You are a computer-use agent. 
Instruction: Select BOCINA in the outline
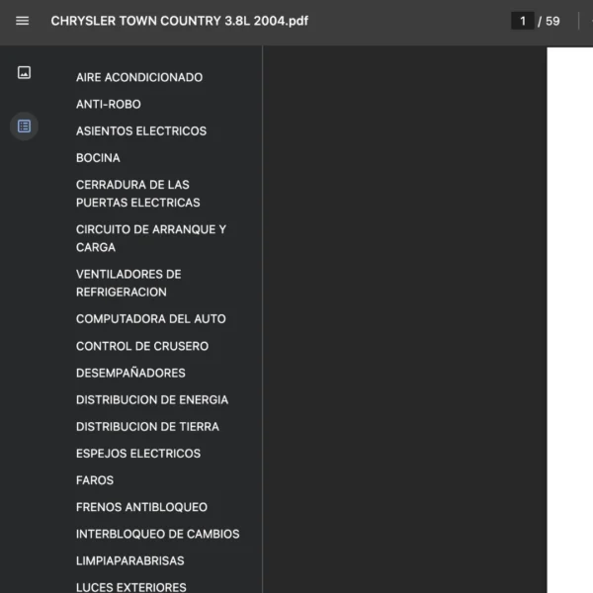point(98,157)
